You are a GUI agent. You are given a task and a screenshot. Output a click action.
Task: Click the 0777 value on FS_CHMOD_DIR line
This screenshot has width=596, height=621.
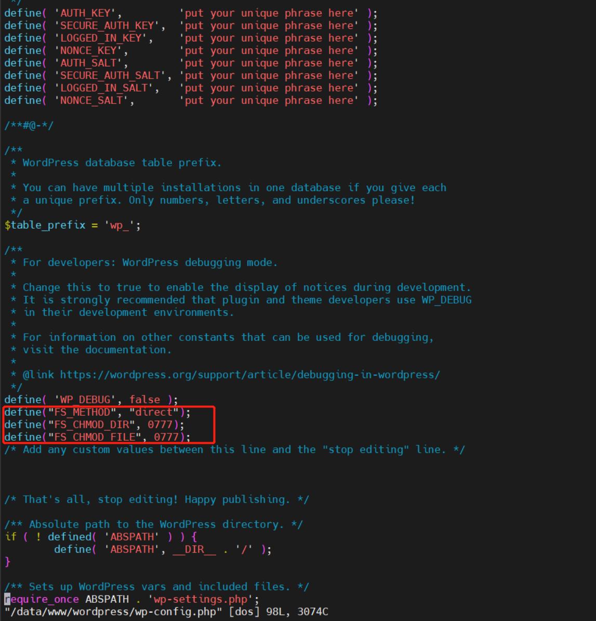160,425
